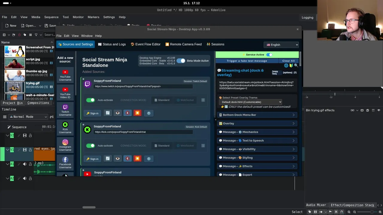Toggle Auto-activate for Twitch source
This screenshot has width=383, height=215.
point(90,100)
